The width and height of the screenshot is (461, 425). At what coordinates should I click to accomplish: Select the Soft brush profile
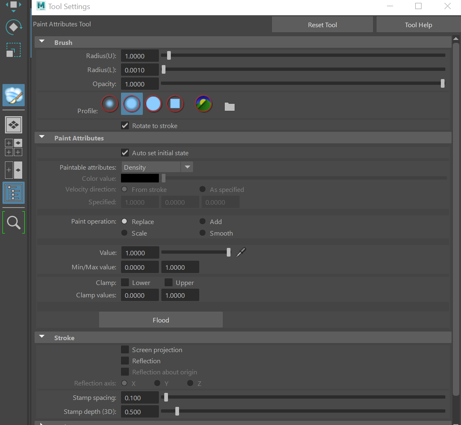(x=132, y=104)
